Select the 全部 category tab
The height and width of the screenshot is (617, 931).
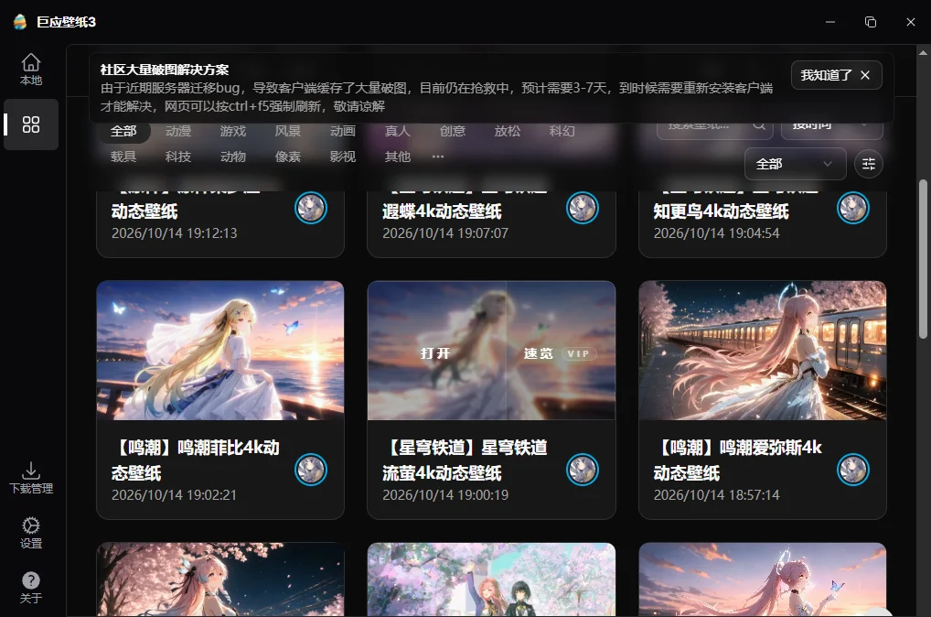123,132
